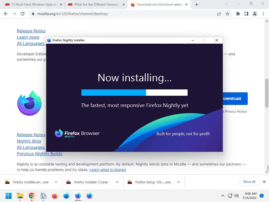The height and width of the screenshot is (202, 269).
Task: Go back with the browser back arrow
Action: (6, 14)
